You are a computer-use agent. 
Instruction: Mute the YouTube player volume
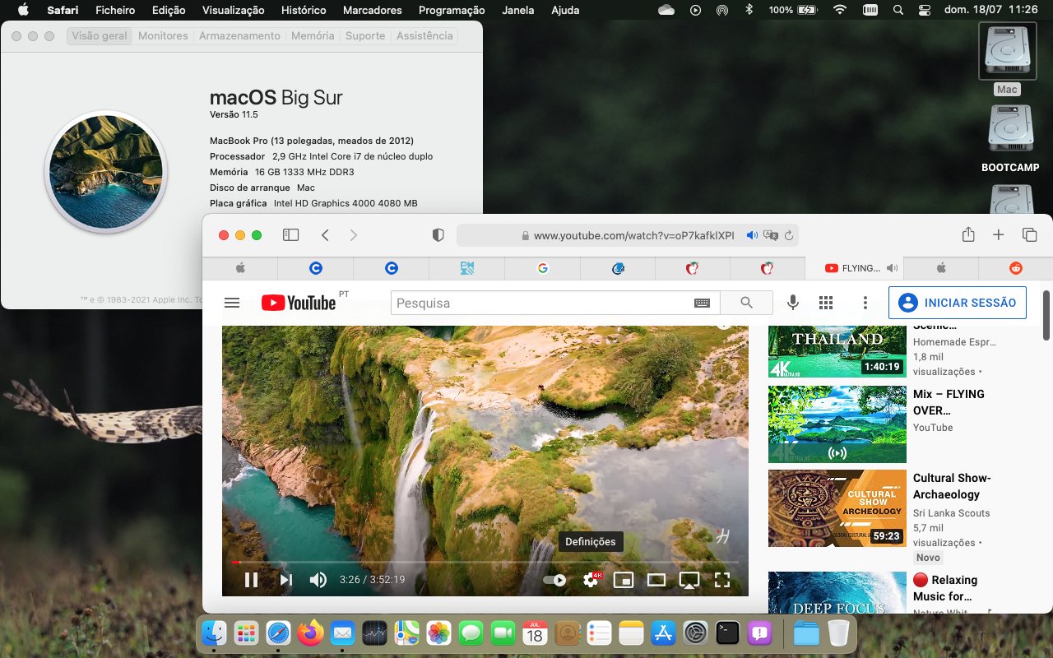click(318, 580)
